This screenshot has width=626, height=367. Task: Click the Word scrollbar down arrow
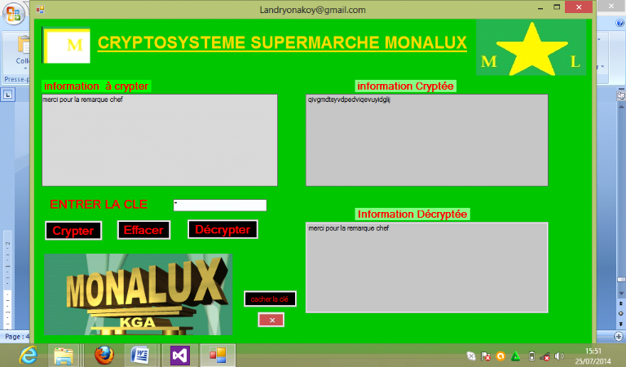tap(621, 294)
